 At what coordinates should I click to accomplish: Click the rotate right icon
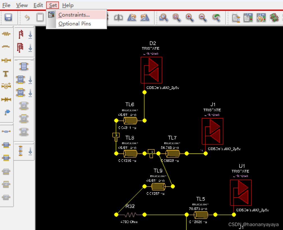coord(145,17)
